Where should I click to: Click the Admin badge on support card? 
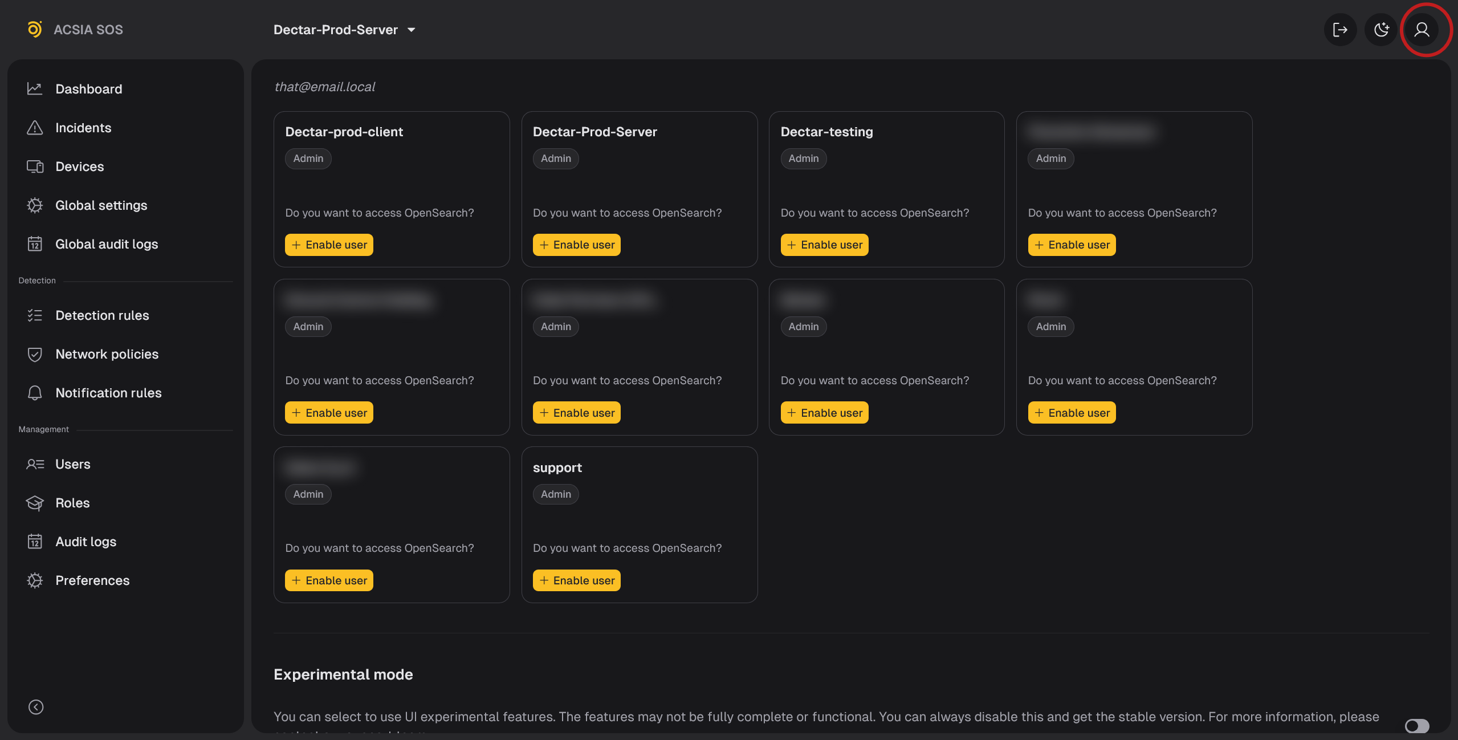(556, 494)
